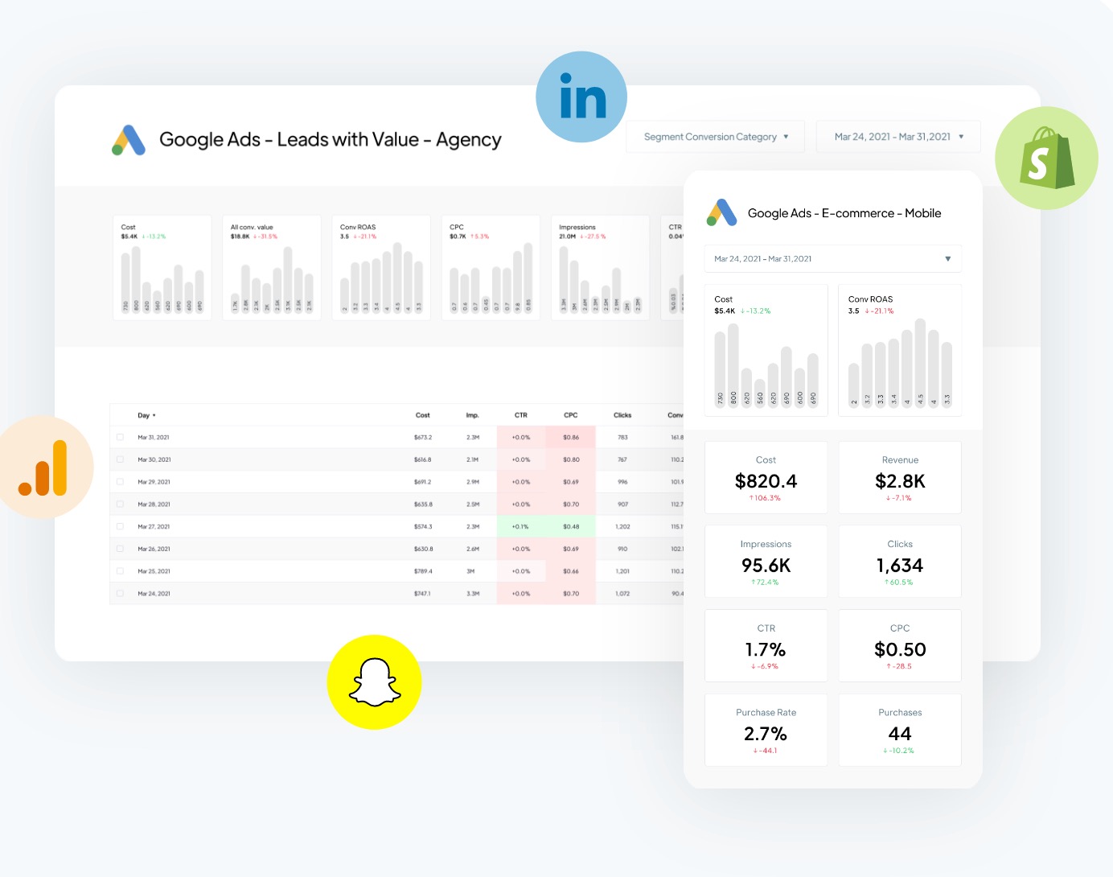1113x877 pixels.
Task: Mark the Mar 25, 2021 row checkbox
Action: 120,571
